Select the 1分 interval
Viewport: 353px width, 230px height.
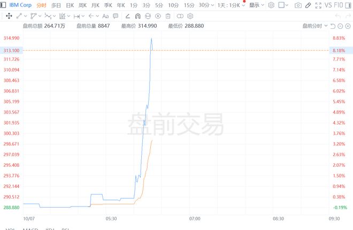pos(134,5)
